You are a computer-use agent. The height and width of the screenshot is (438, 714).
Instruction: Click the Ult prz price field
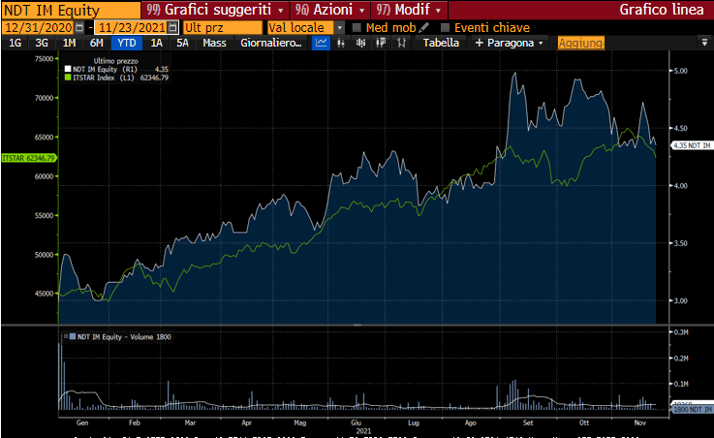tap(223, 27)
